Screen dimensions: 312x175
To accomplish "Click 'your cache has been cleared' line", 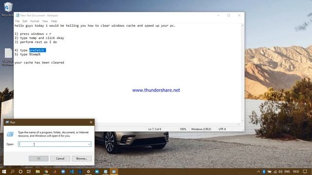I will (x=39, y=63).
